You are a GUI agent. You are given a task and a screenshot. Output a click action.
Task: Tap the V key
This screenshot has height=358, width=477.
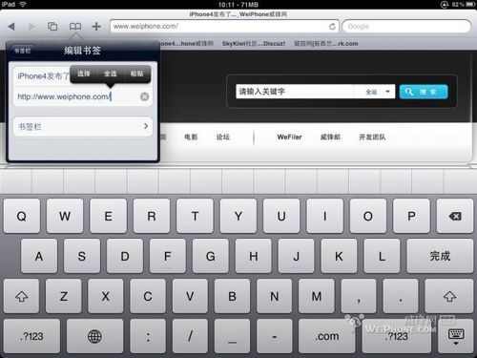[x=190, y=296]
